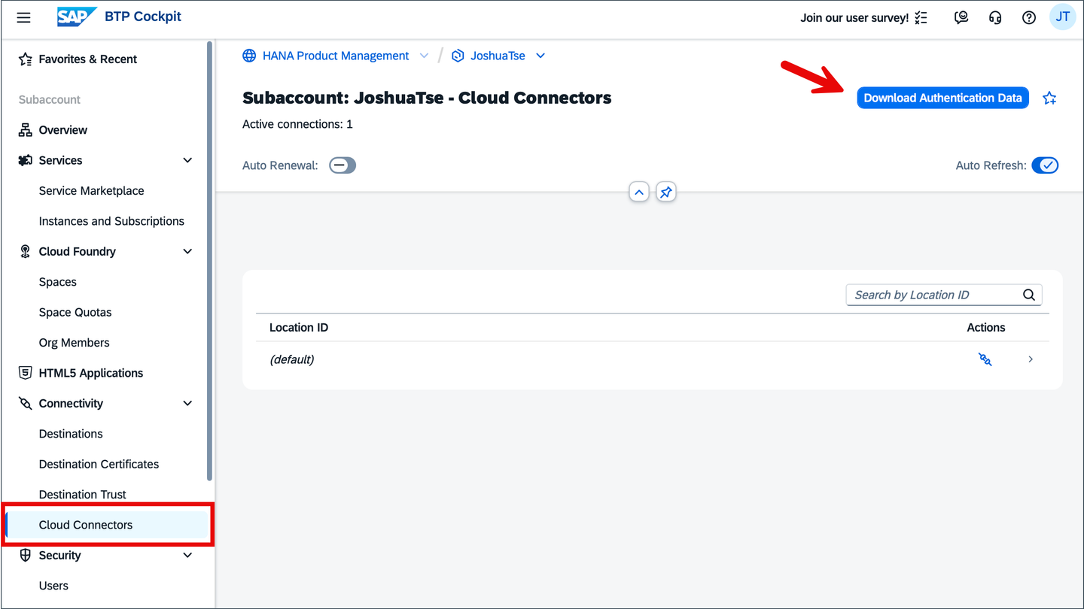Collapse the Cloud Foundry section chevron
1084x609 pixels.
click(x=187, y=251)
